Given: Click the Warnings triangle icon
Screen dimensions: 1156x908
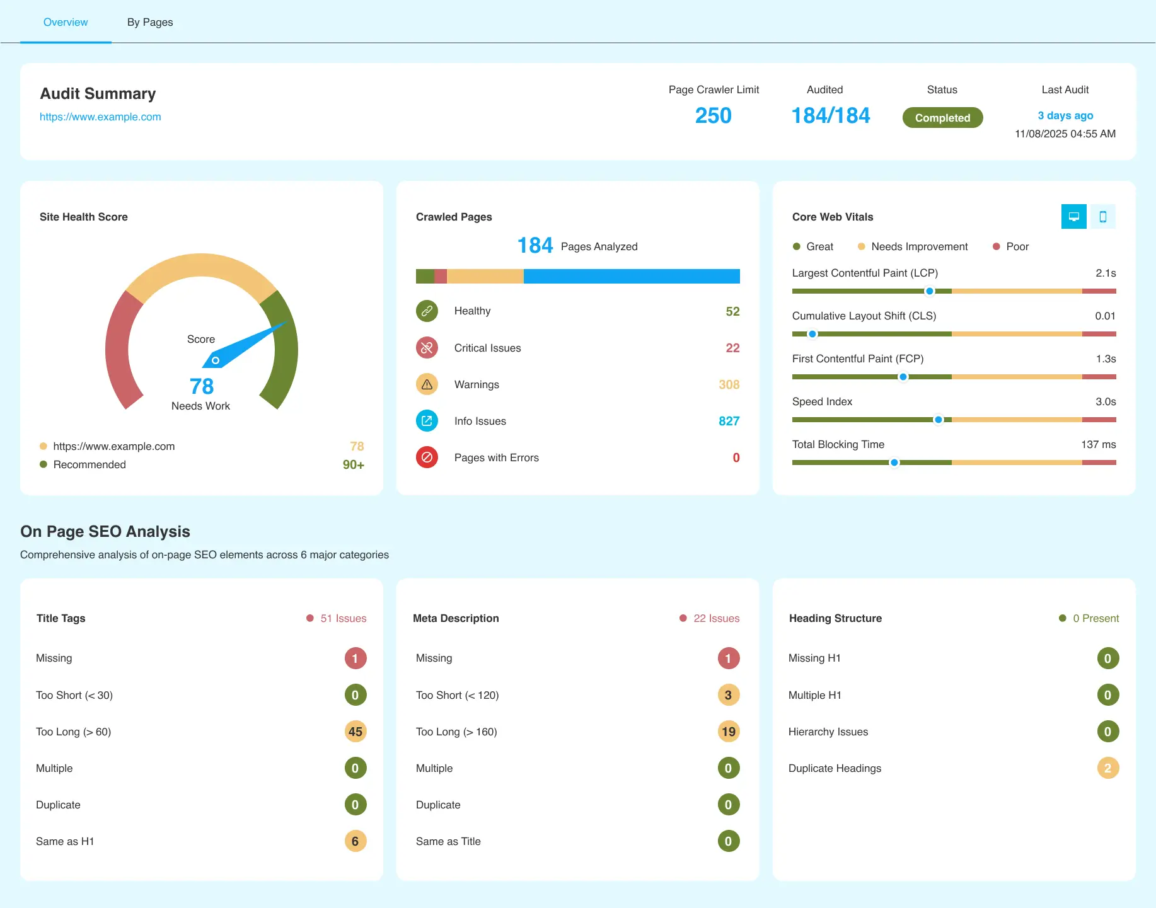Looking at the screenshot, I should 427,384.
